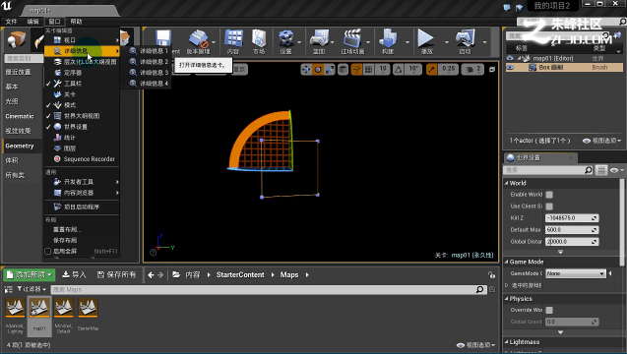
Task: Click the 导入 Import button
Action: click(75, 275)
